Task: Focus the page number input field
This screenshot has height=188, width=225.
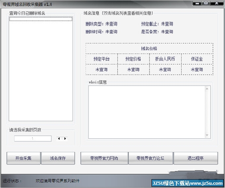Action: coord(33,139)
